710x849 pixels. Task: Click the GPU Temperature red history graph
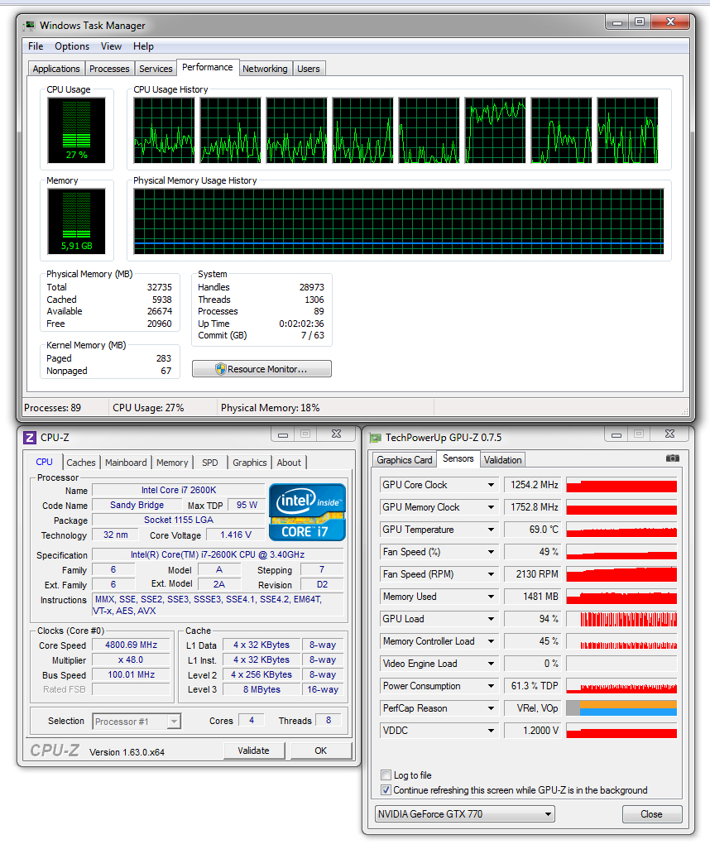click(x=621, y=530)
